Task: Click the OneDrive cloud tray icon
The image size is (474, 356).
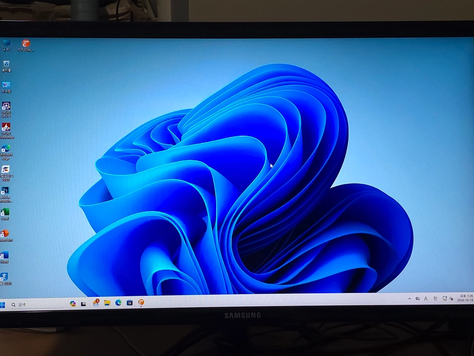Action: point(418,299)
